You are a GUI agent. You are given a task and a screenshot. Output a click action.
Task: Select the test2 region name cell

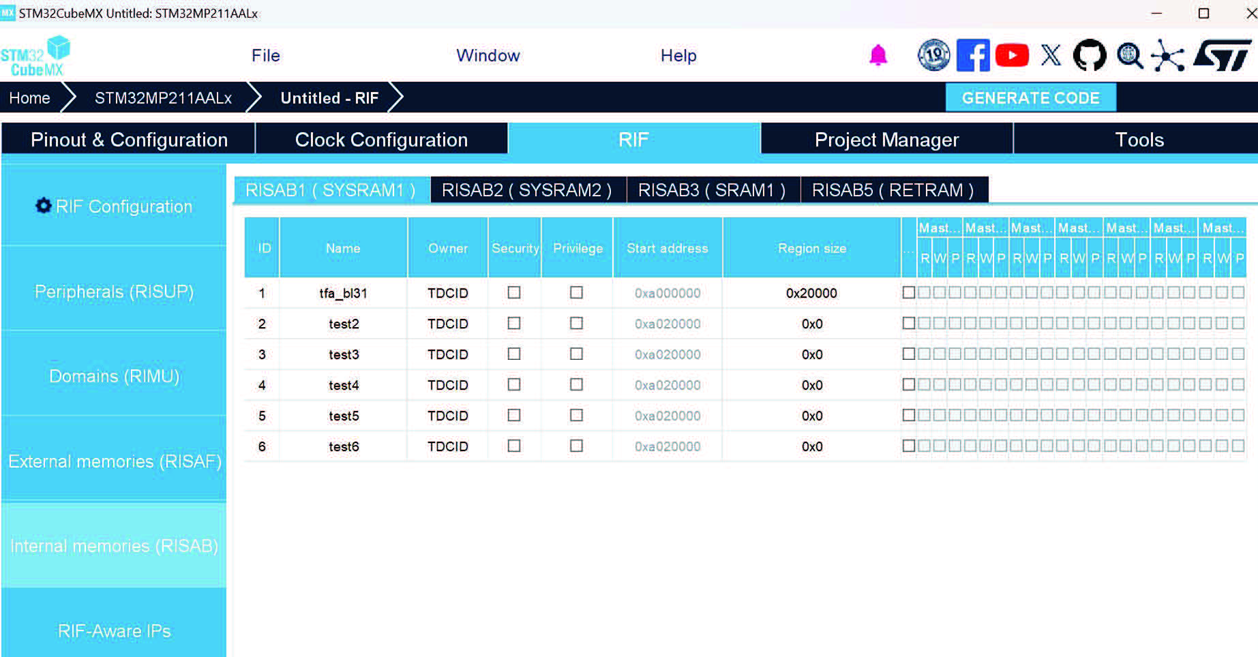(x=344, y=324)
